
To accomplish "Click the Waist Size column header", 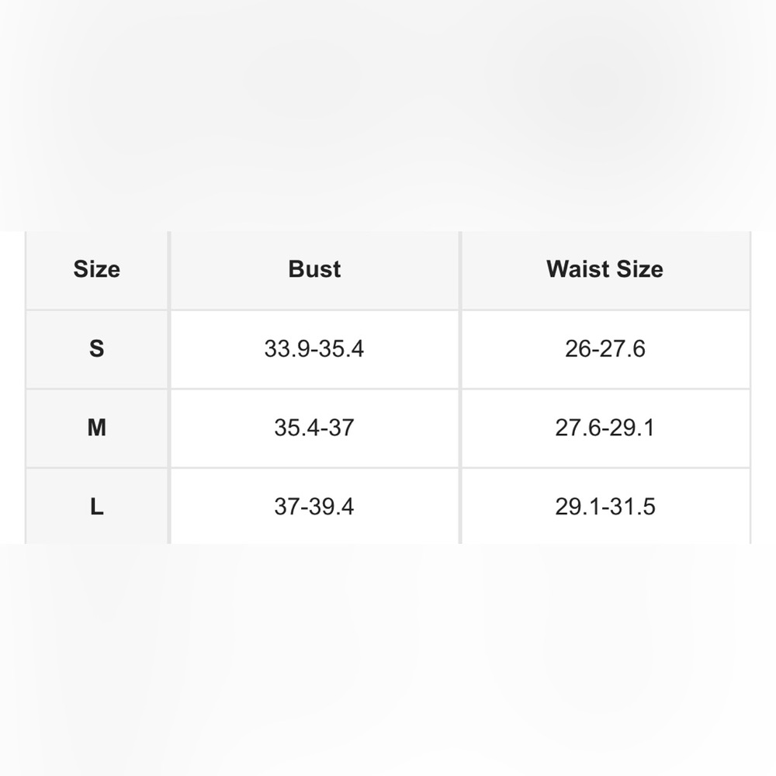I will (605, 269).
